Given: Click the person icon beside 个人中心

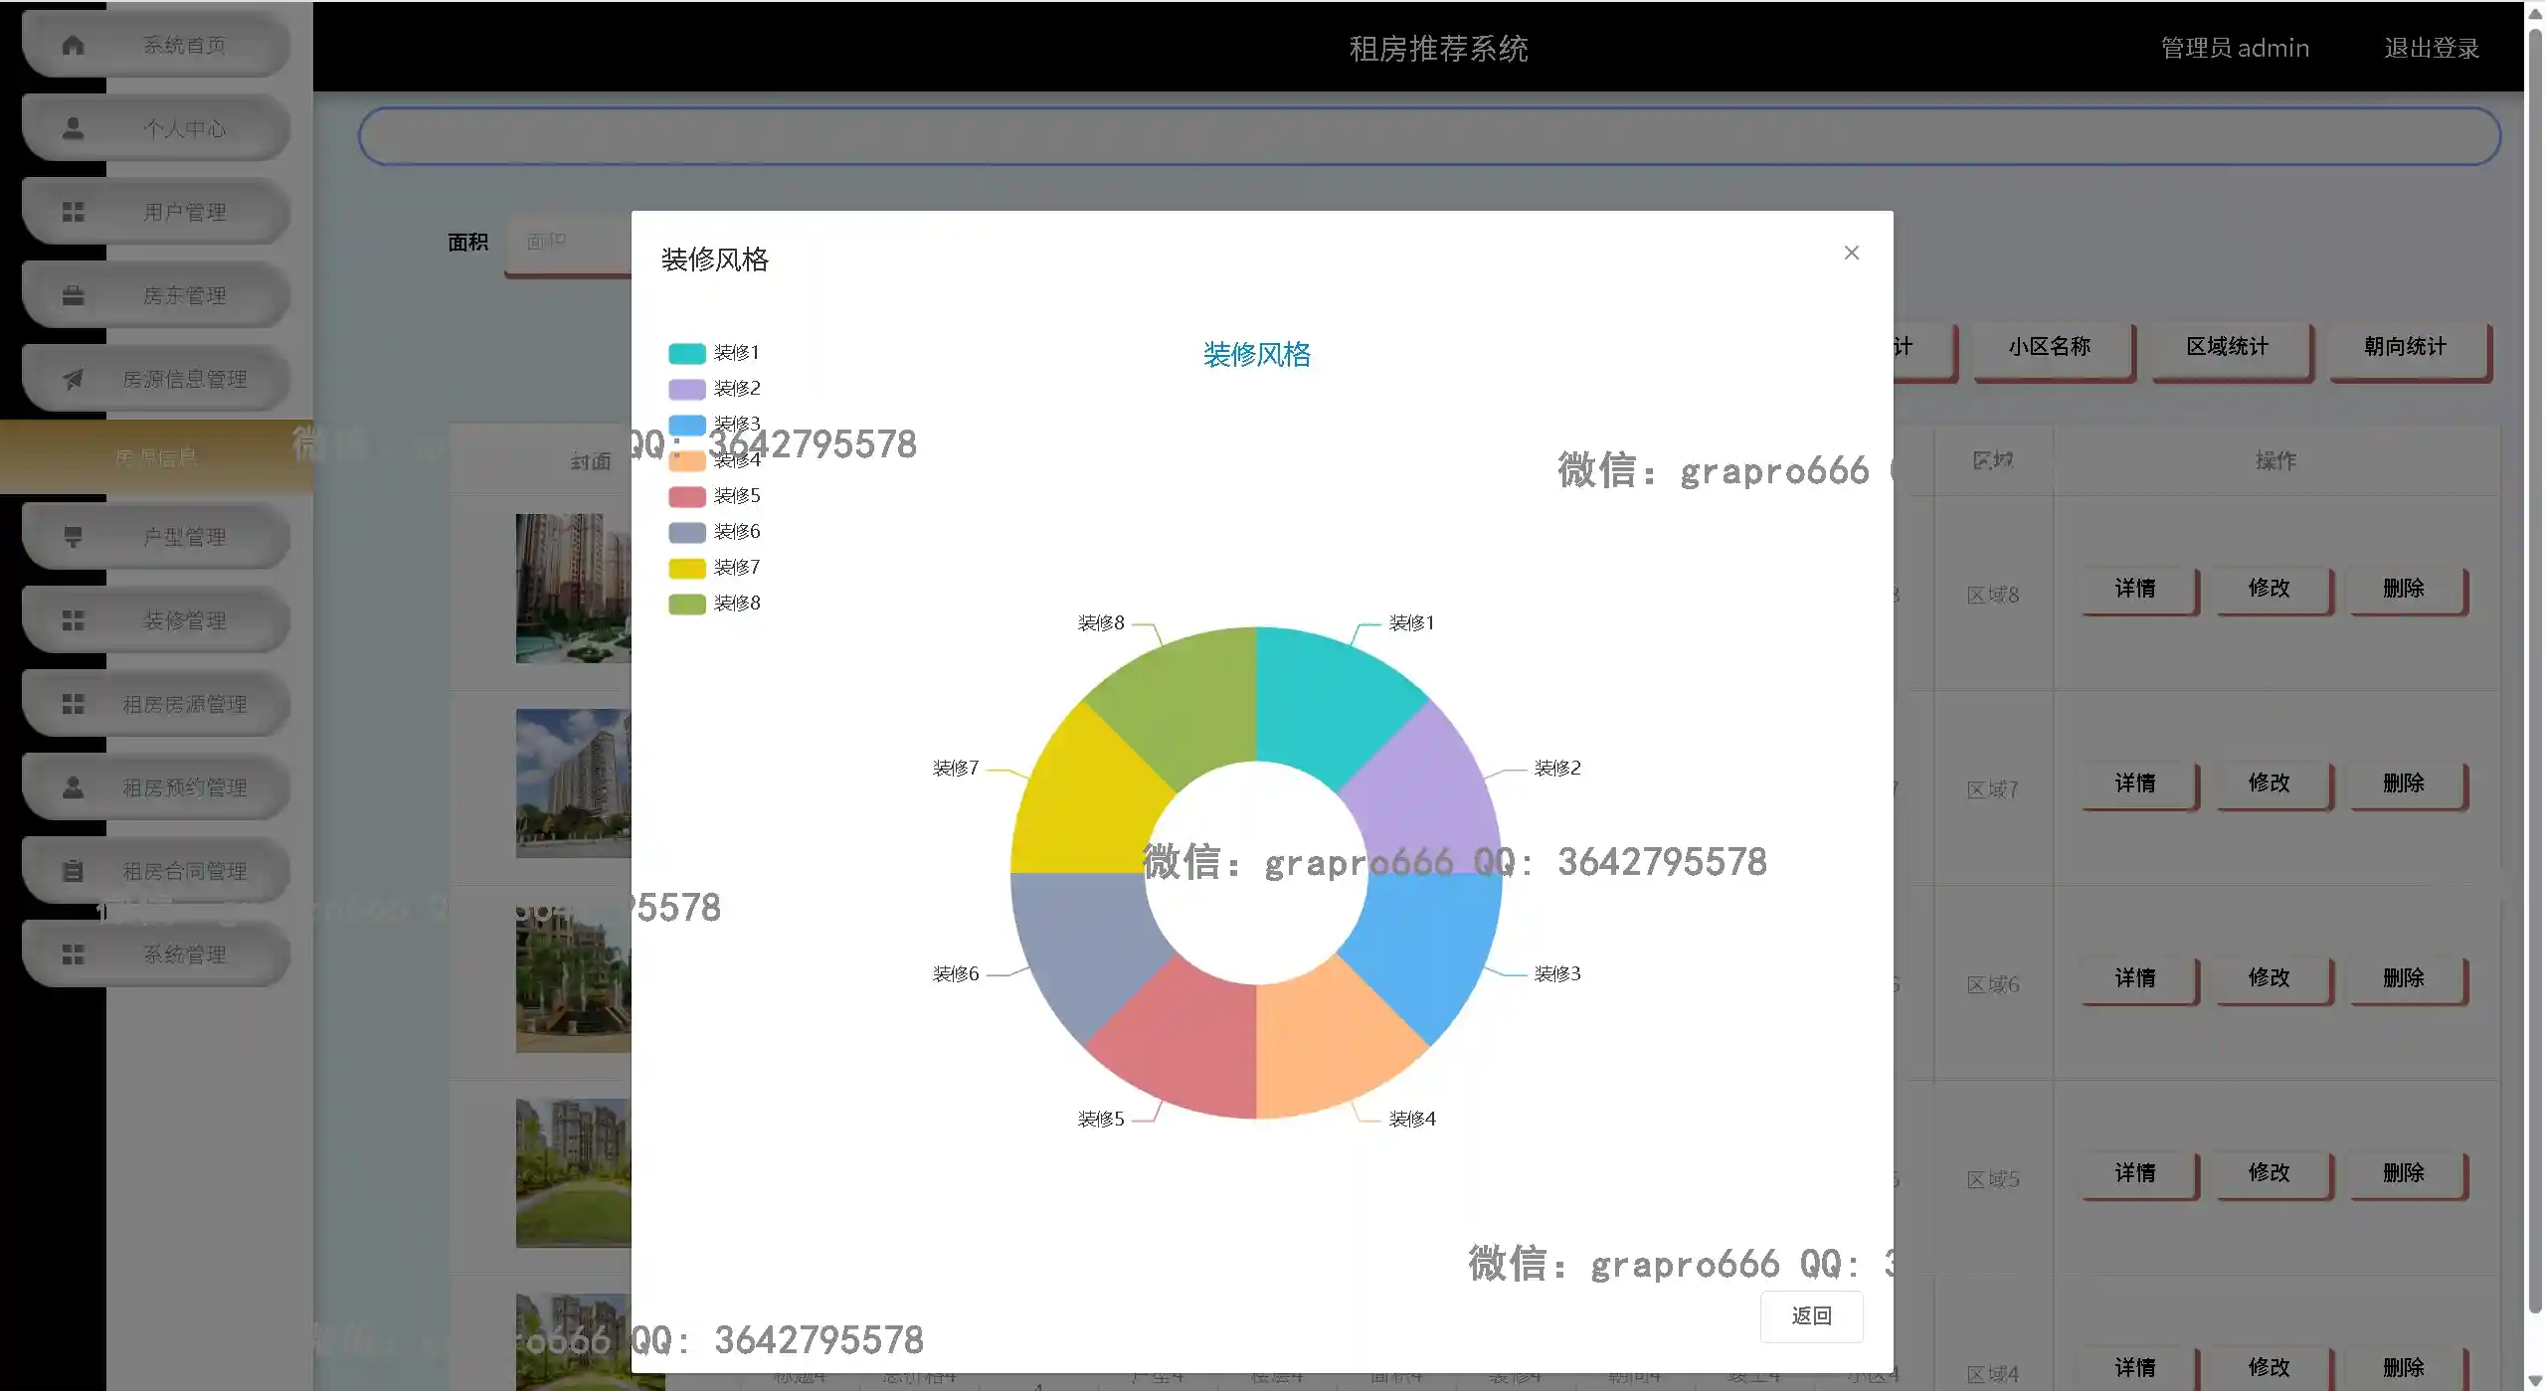Looking at the screenshot, I should tap(73, 128).
